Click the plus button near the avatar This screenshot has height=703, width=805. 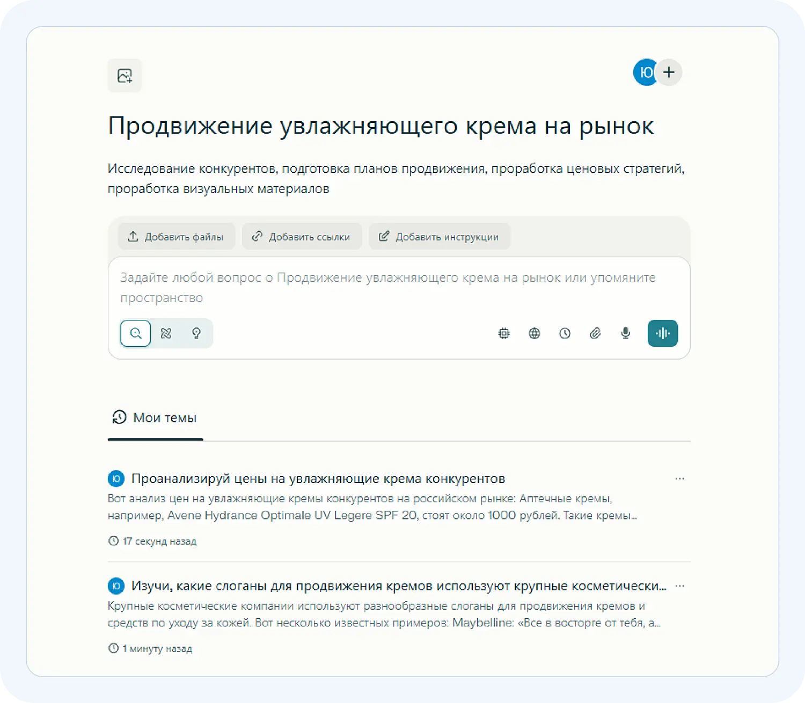click(669, 72)
